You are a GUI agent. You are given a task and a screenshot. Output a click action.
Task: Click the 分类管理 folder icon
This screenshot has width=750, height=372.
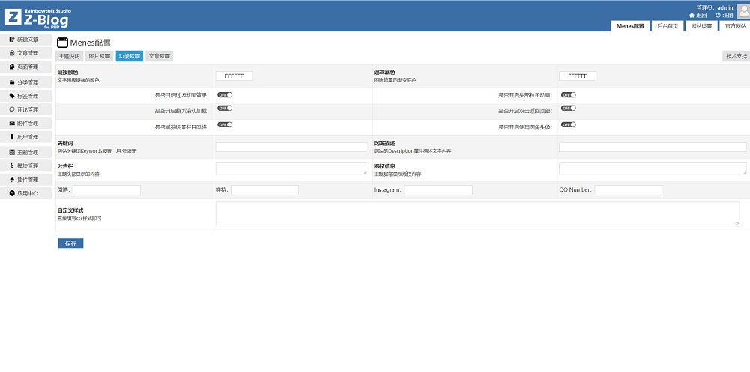pos(12,82)
